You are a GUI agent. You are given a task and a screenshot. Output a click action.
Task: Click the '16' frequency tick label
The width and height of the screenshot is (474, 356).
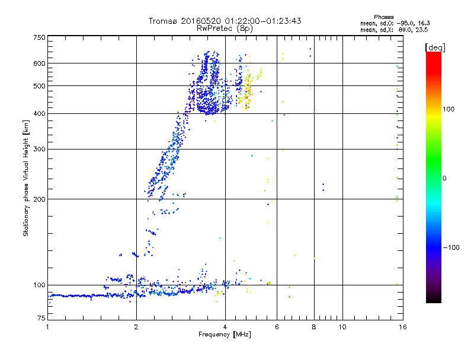[x=403, y=327]
